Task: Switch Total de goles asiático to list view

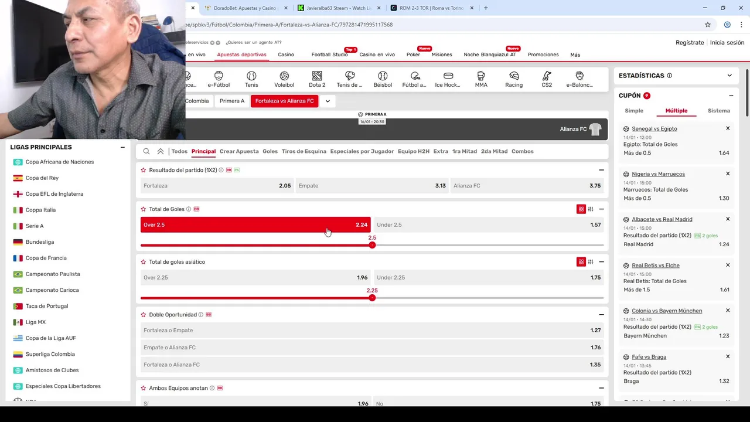Action: click(591, 262)
